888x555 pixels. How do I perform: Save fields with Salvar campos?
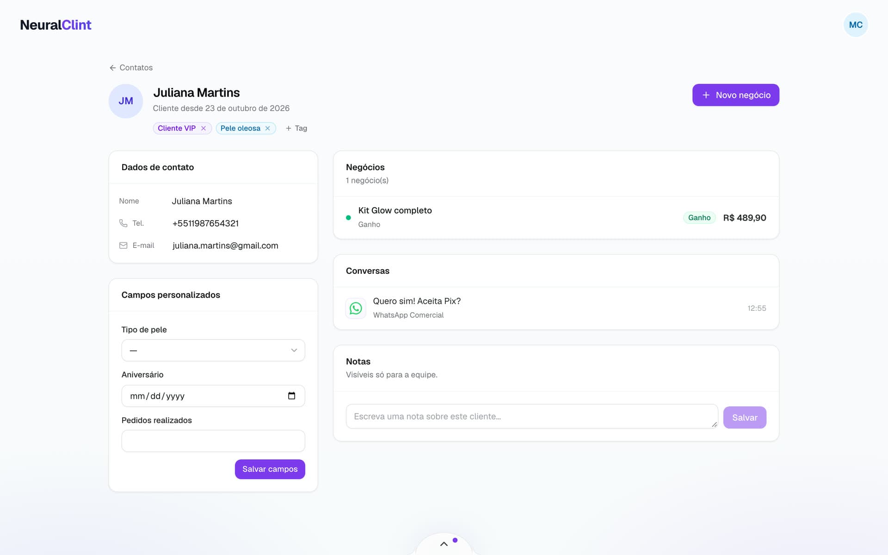270,469
